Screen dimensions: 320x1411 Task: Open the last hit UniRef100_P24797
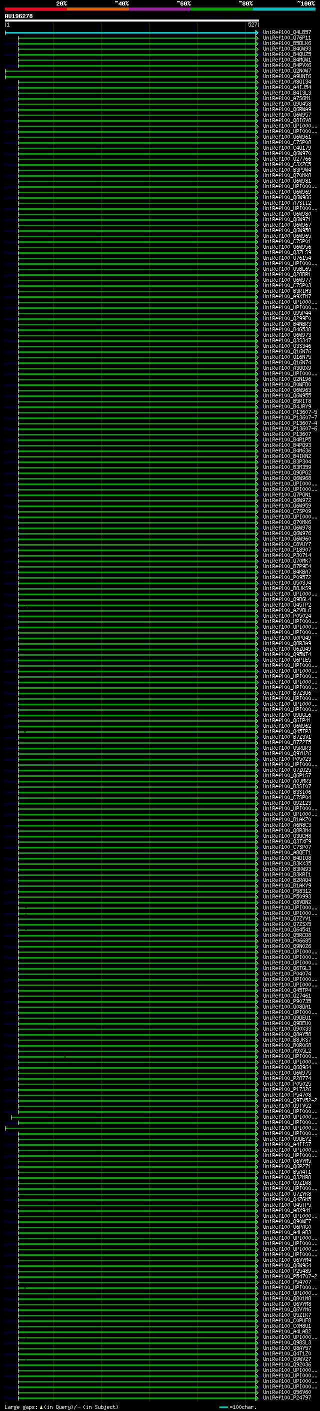(287, 1397)
